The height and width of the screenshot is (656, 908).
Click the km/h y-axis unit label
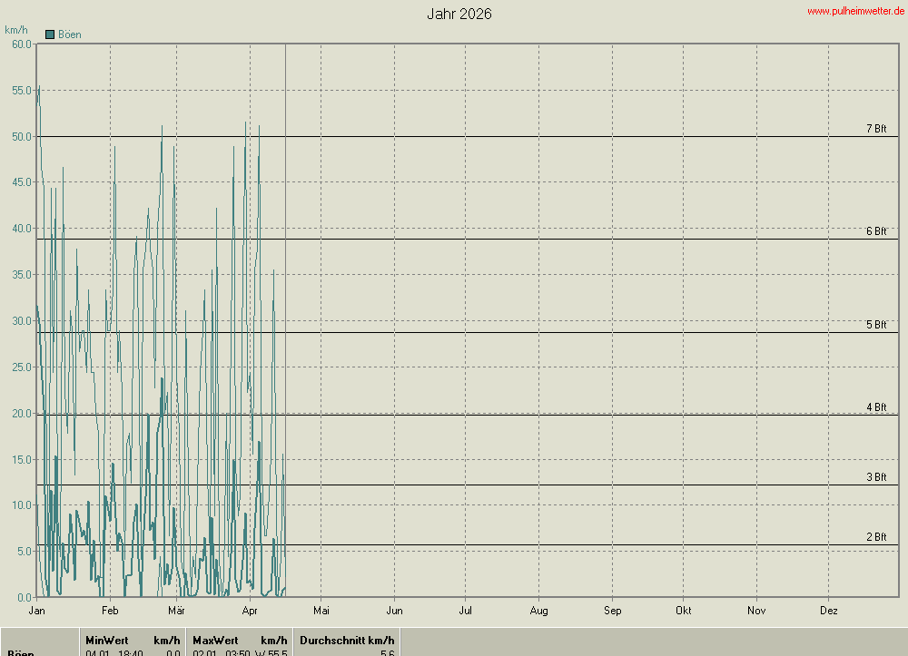coord(16,30)
